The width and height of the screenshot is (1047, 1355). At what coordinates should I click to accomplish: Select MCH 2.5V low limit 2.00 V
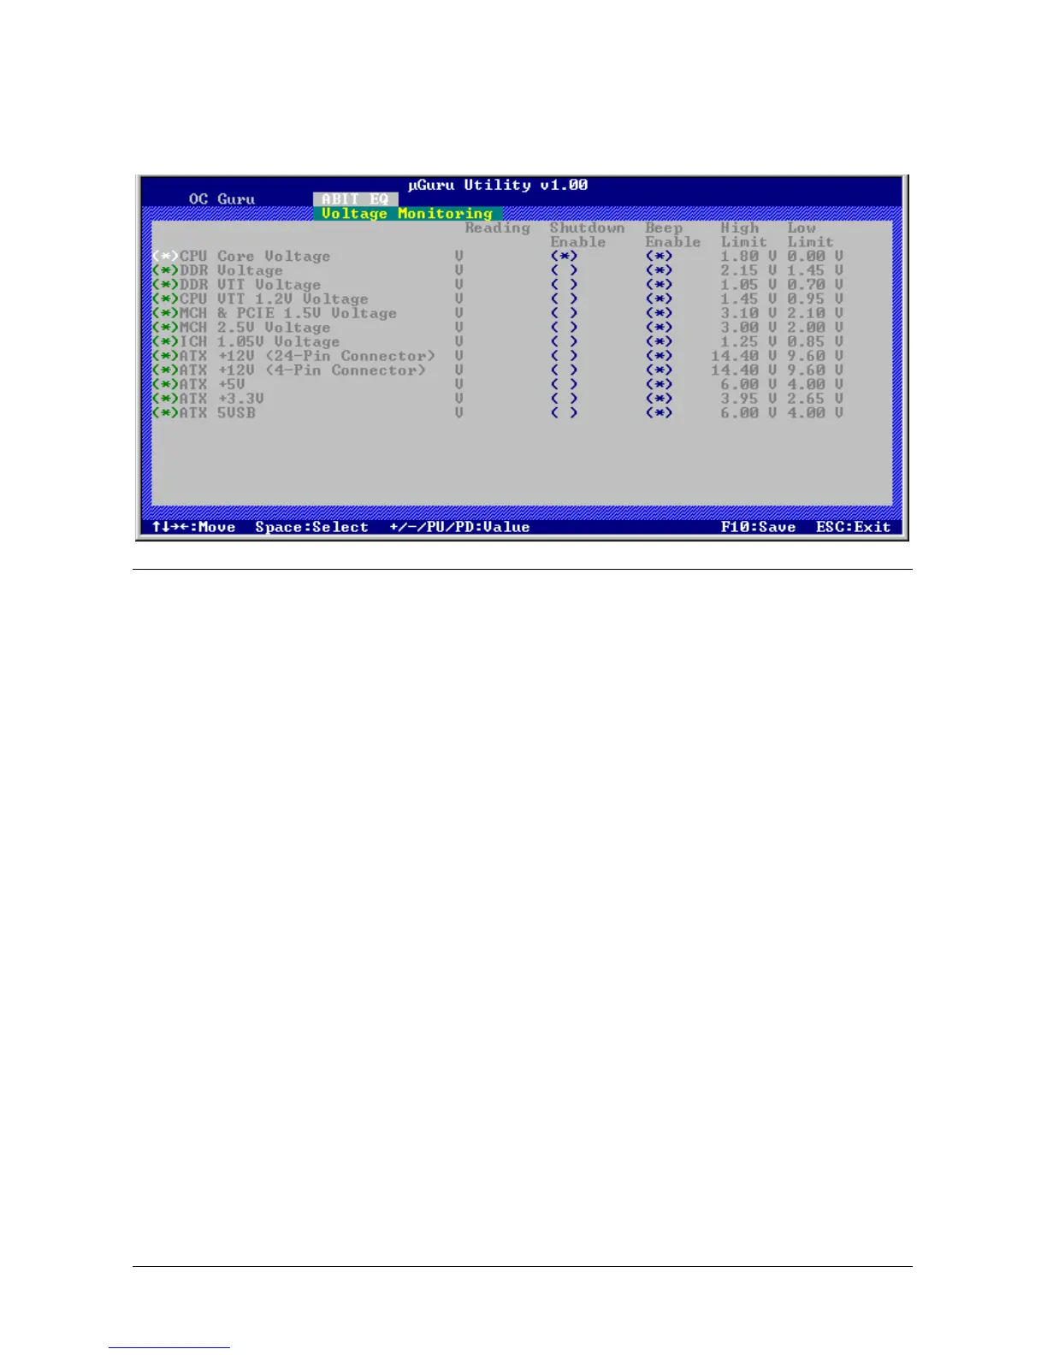[815, 328]
